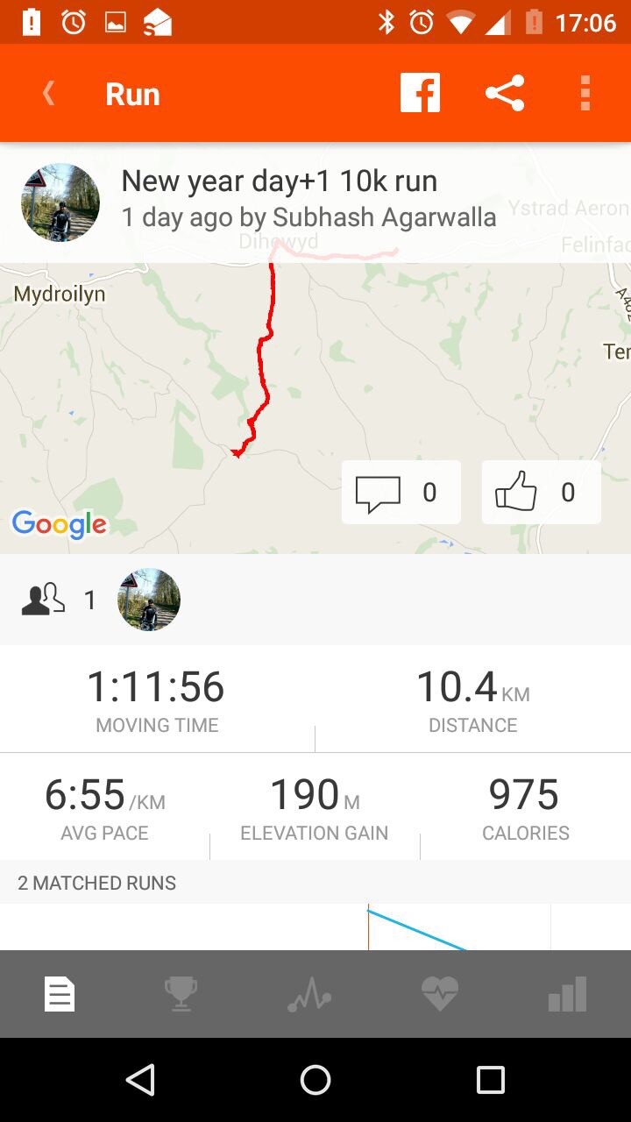
Task: Open the 2 Matched Runs section
Action: coord(96,883)
